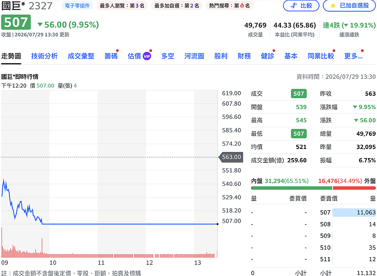Expand the 更多... tab menu

[353, 56]
